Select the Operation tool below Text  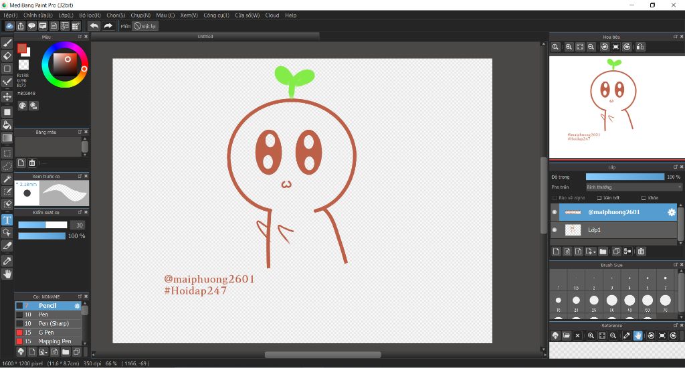pyautogui.click(x=7, y=233)
